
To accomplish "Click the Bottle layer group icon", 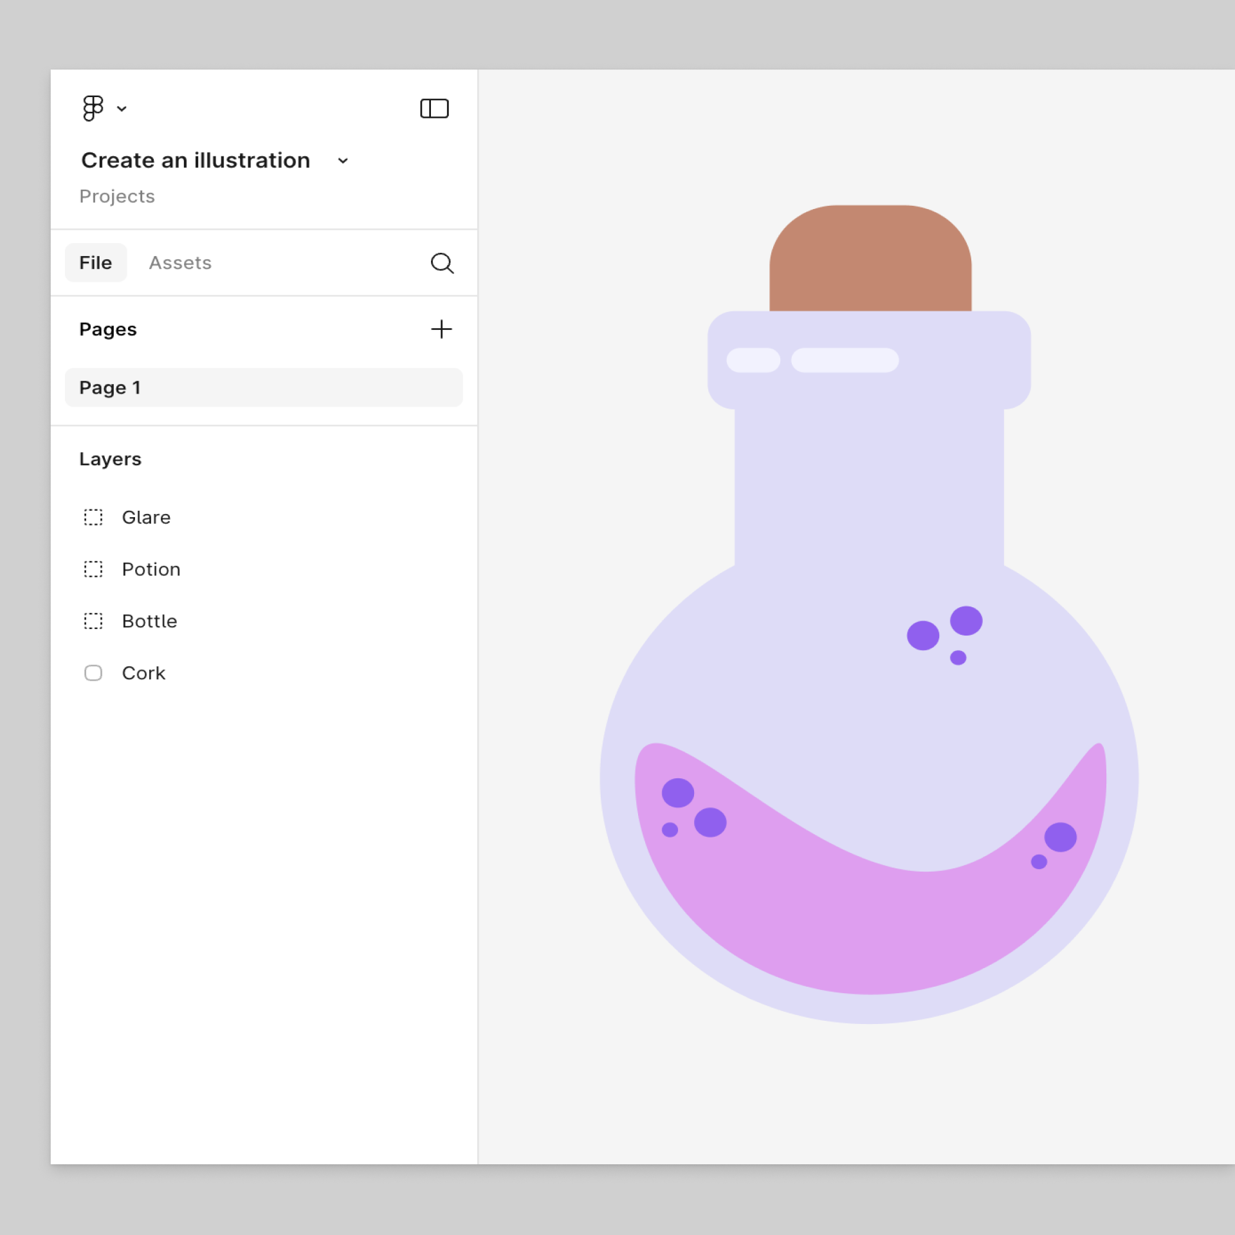I will click(x=93, y=621).
